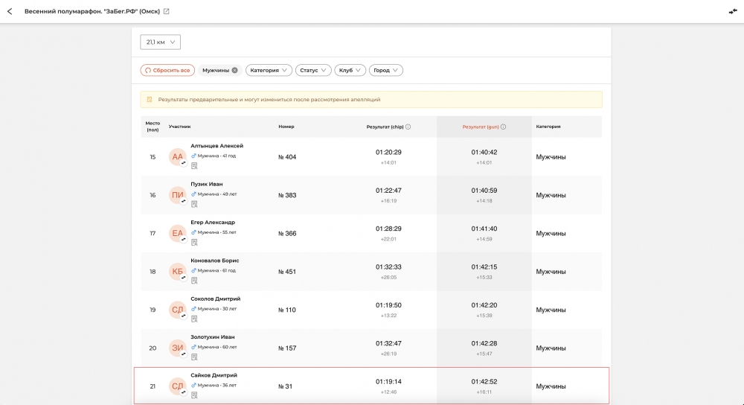Go back using the top-left arrow
The width and height of the screenshot is (744, 405).
click(x=10, y=11)
